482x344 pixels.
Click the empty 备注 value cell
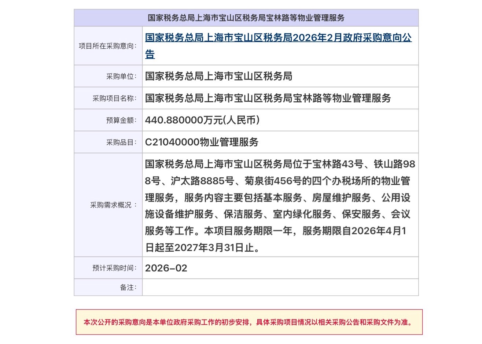point(280,288)
